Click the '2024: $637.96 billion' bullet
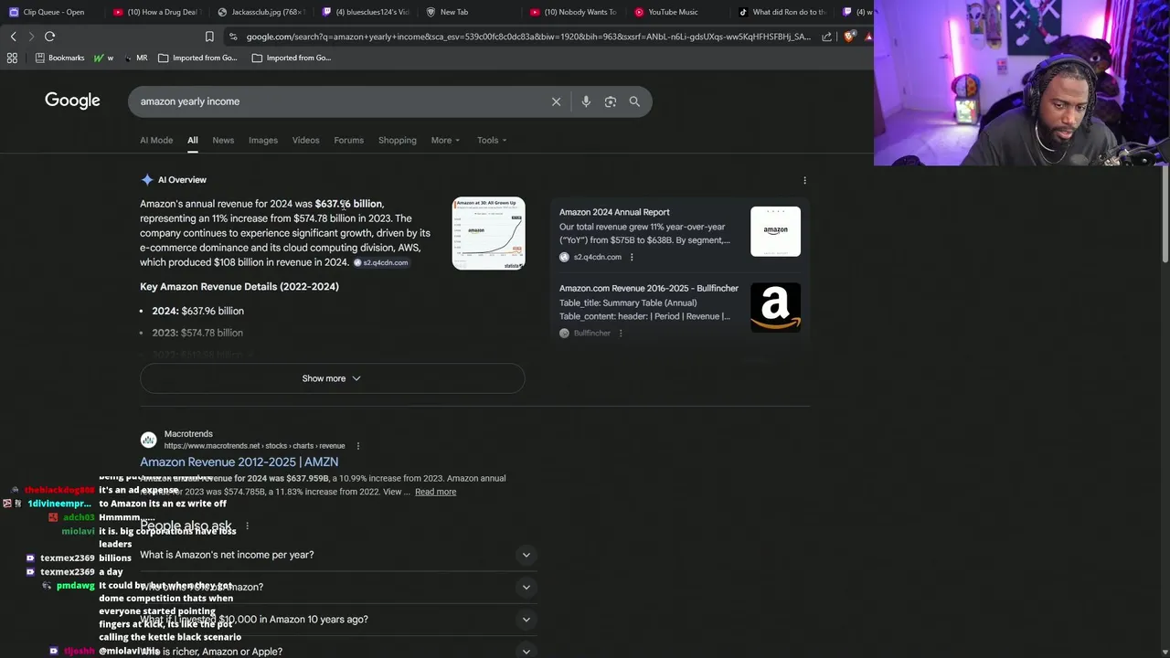The image size is (1170, 658). click(x=197, y=311)
